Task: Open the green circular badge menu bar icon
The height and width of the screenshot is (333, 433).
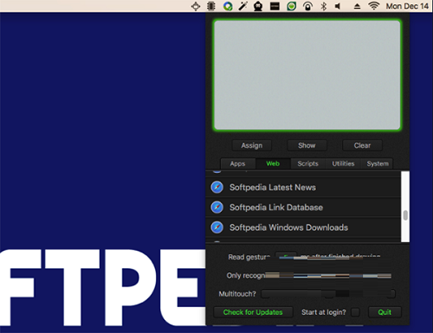Action: point(292,6)
